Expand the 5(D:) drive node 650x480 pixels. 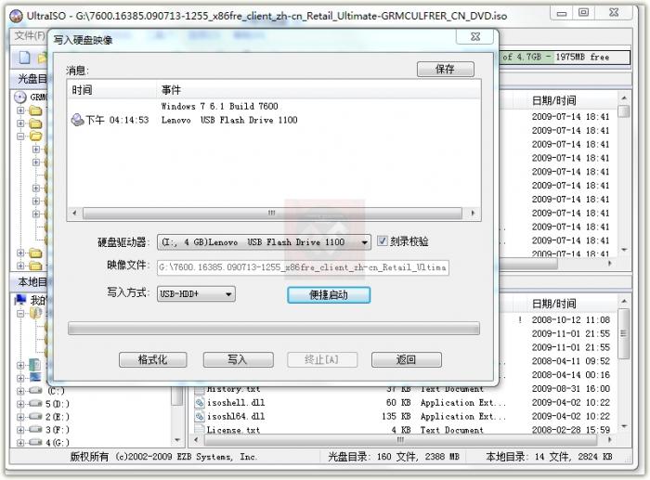[20, 403]
